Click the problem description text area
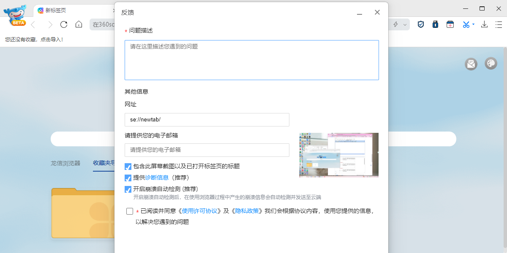Image resolution: width=507 pixels, height=253 pixels. [251, 59]
